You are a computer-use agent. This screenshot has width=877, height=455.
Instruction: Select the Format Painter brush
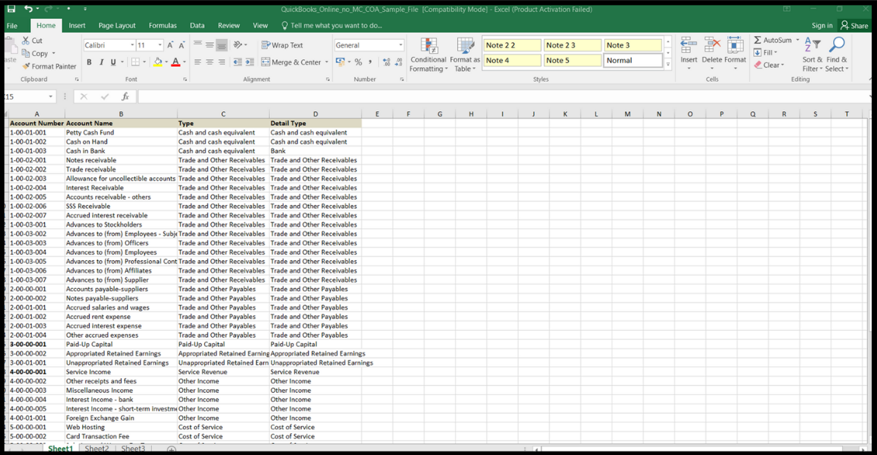pyautogui.click(x=26, y=66)
